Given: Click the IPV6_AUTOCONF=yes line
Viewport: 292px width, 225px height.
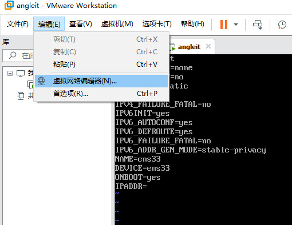Looking at the screenshot, I should point(154,123).
